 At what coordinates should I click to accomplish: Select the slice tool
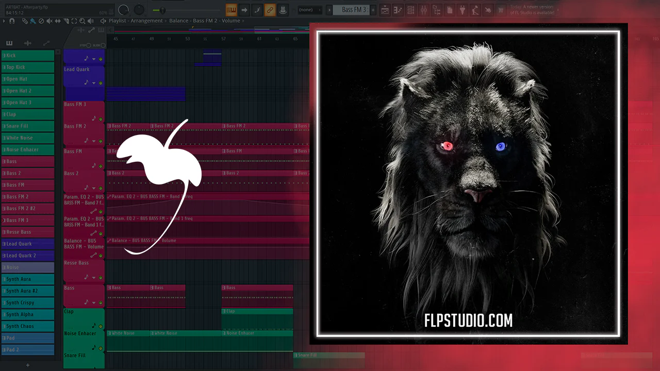click(66, 21)
